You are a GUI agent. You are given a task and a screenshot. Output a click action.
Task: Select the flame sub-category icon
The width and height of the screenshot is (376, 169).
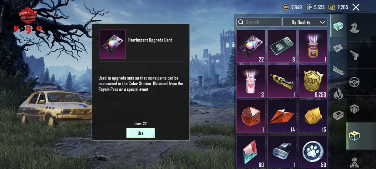tap(338, 94)
